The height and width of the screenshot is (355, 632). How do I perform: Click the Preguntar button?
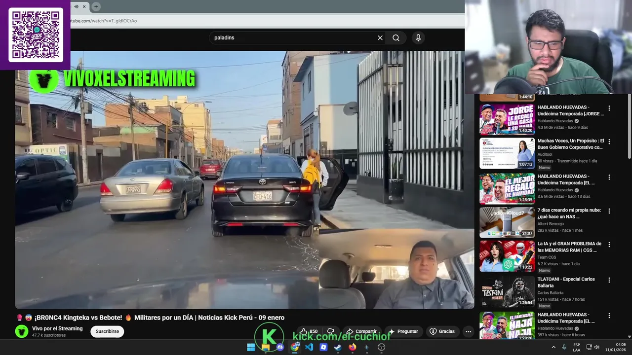click(x=403, y=331)
